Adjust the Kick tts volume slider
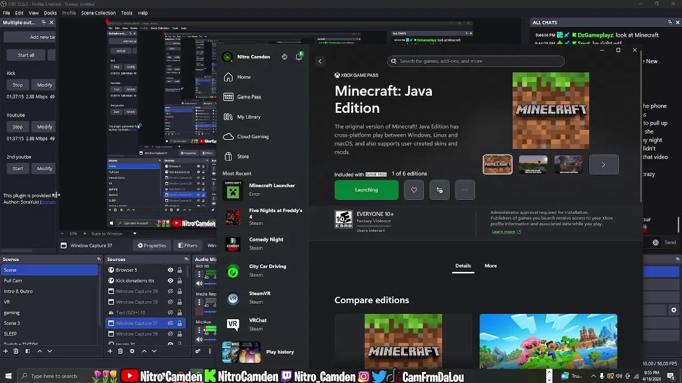Screen dimensions: 682x383 pyautogui.click(x=211, y=284)
